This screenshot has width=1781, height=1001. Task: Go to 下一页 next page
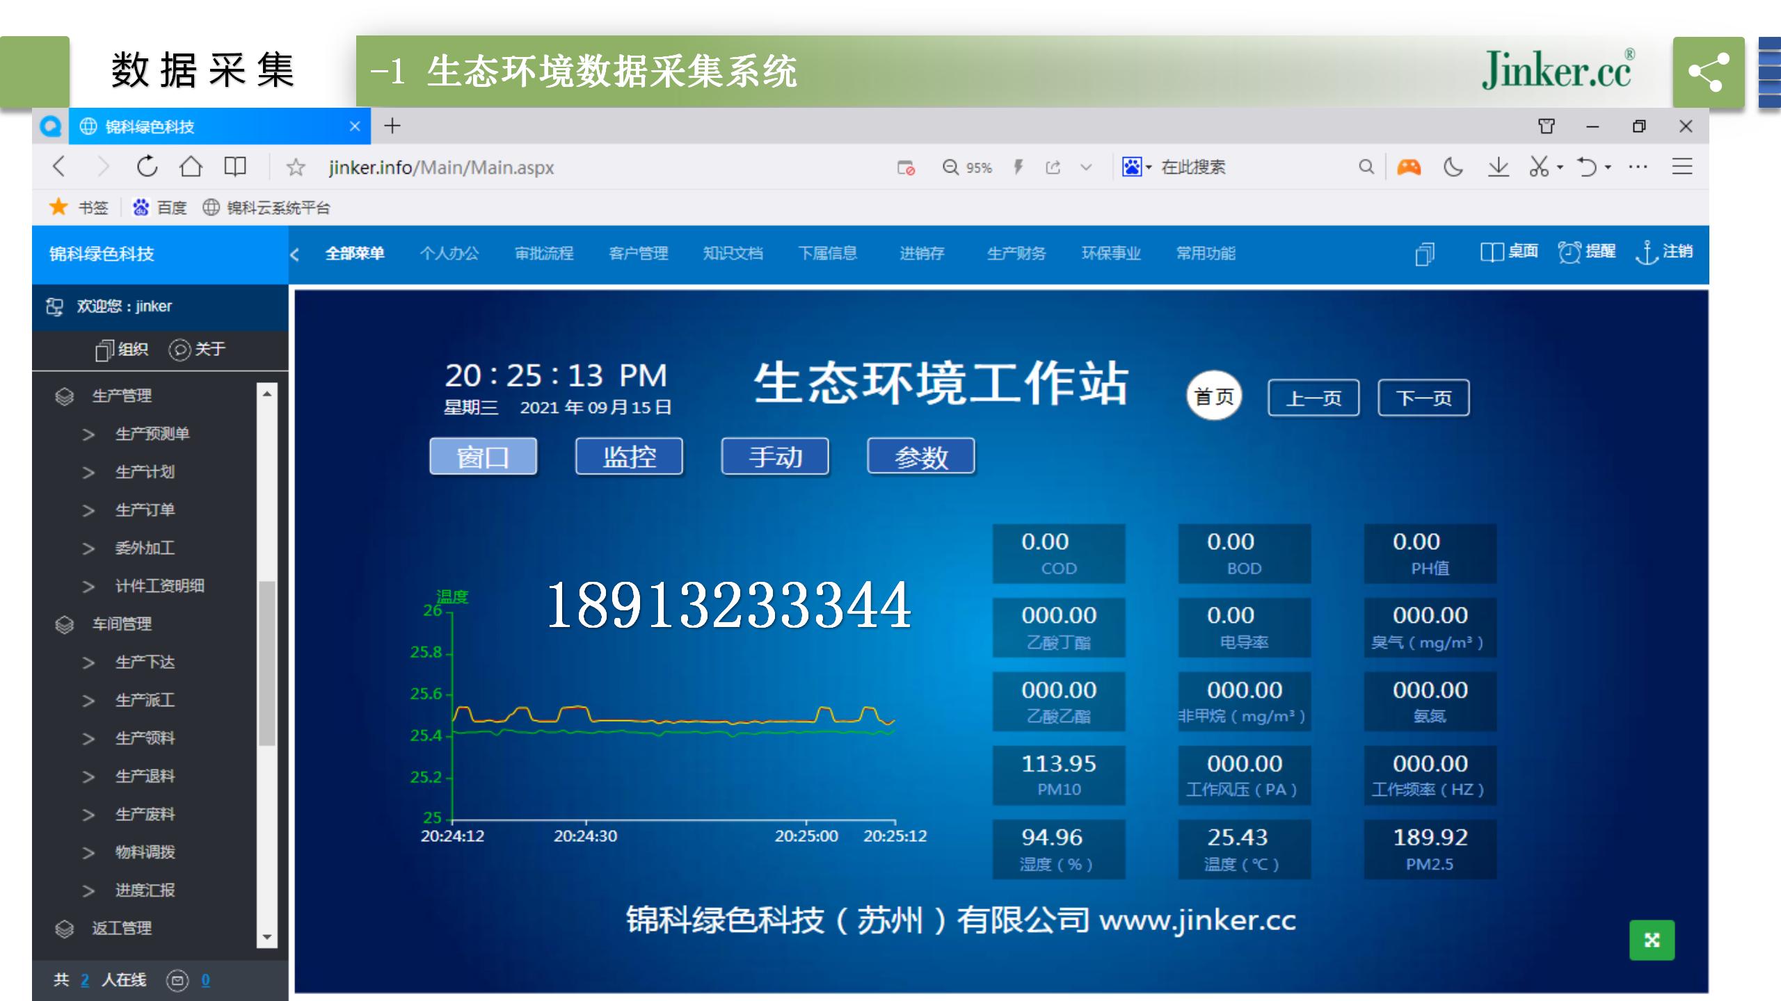1423,398
